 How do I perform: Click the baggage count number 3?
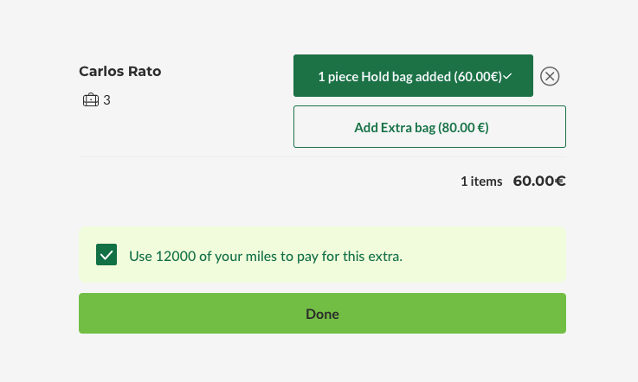tap(107, 100)
